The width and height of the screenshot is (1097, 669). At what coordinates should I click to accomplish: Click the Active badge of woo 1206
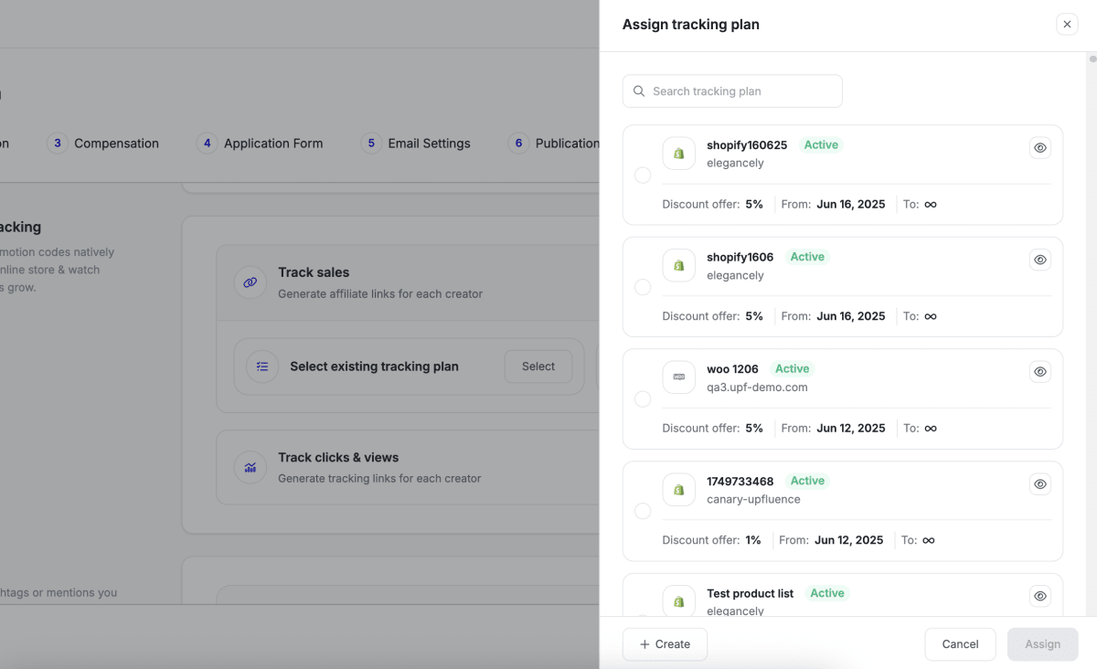pos(792,368)
